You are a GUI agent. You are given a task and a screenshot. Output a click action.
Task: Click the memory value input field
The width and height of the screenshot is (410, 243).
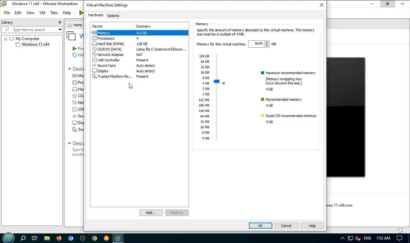[256, 44]
